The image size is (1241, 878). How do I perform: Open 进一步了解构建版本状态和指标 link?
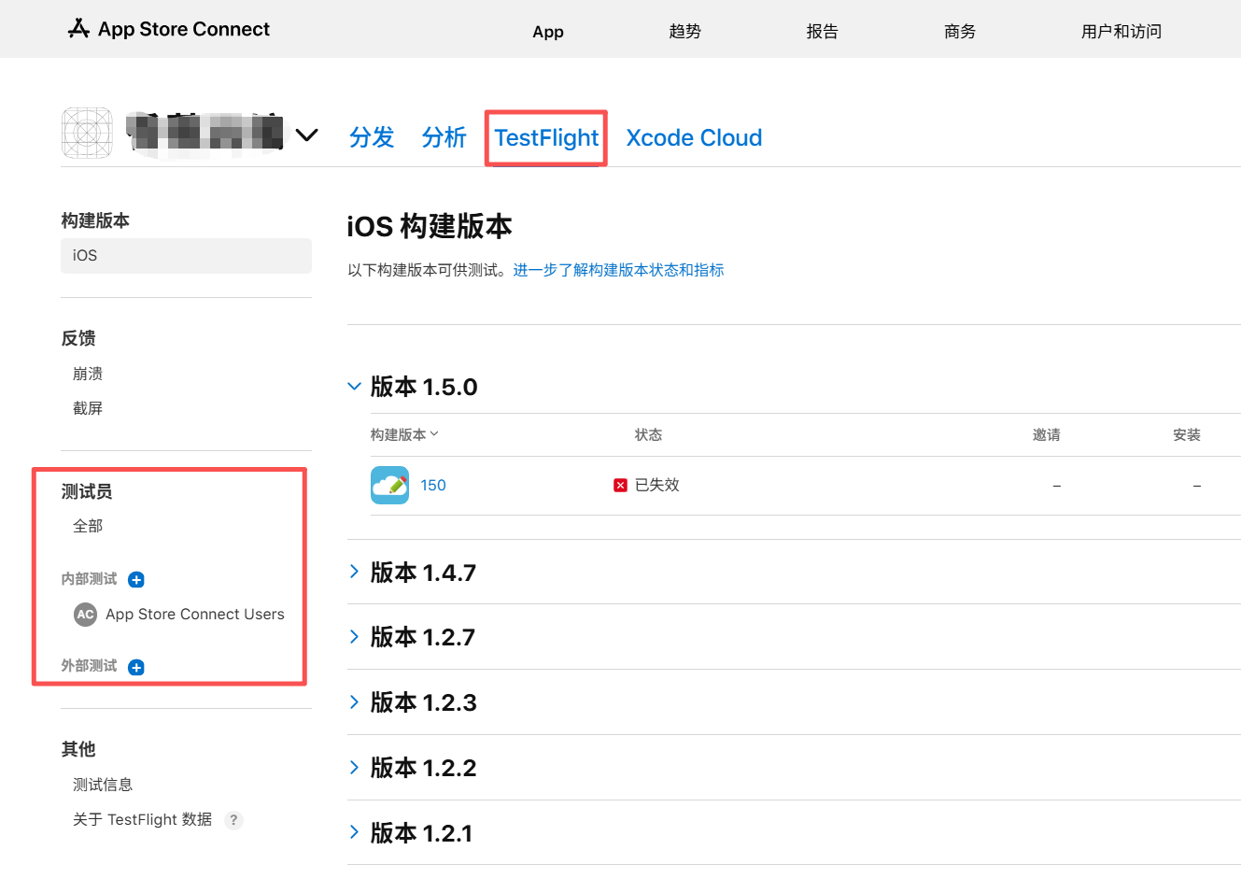point(618,270)
